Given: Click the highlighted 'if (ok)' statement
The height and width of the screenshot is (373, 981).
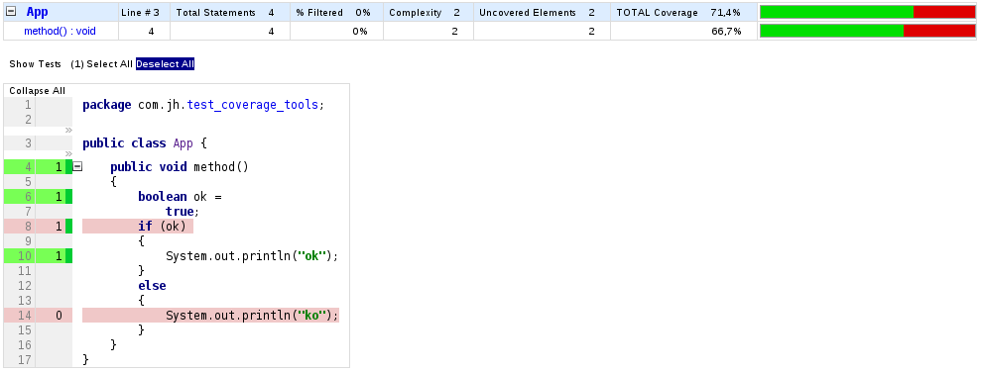Looking at the screenshot, I should click(138, 227).
